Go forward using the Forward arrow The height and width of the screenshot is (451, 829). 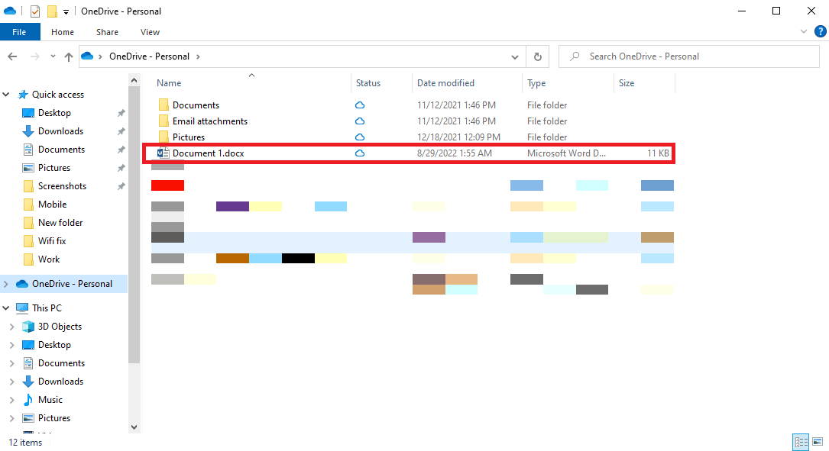35,56
